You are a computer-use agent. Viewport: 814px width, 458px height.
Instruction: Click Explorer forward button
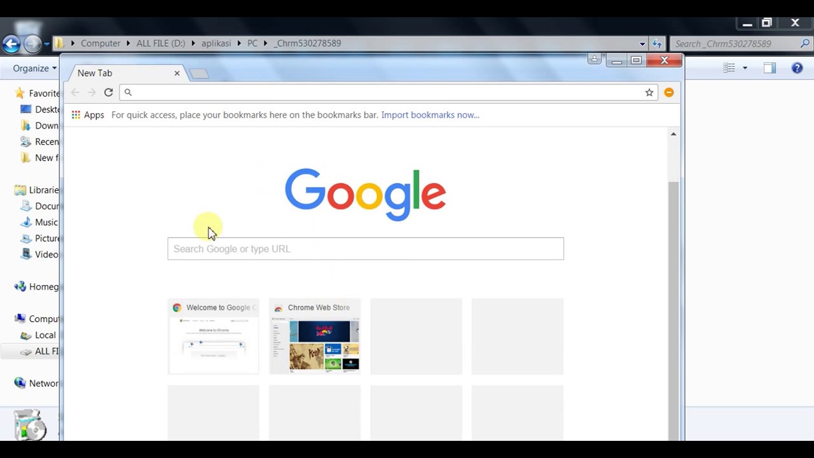click(32, 43)
